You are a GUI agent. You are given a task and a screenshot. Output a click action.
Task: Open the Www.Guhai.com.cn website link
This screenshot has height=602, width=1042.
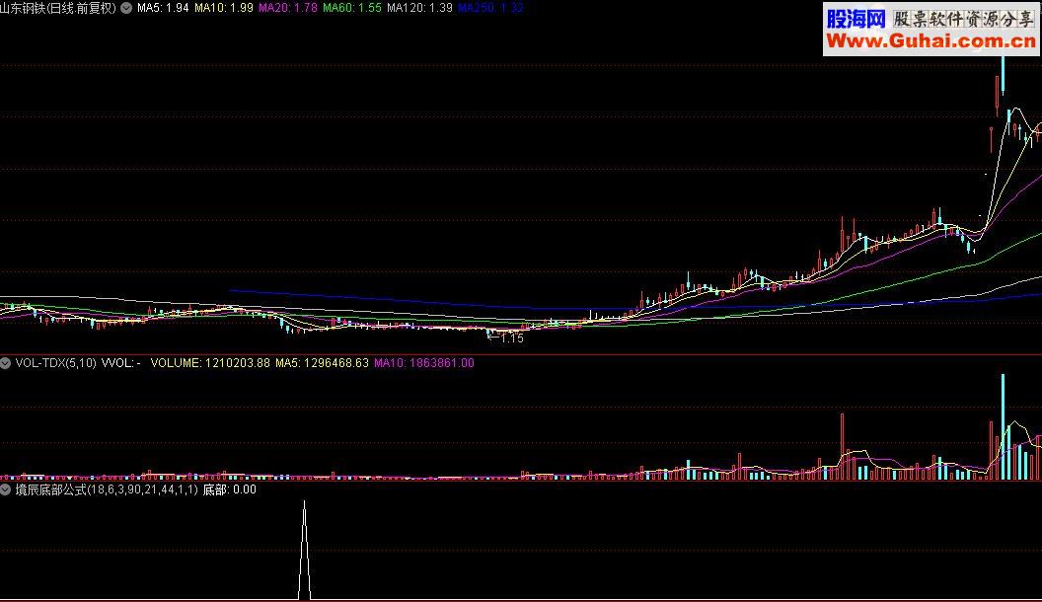(x=930, y=41)
